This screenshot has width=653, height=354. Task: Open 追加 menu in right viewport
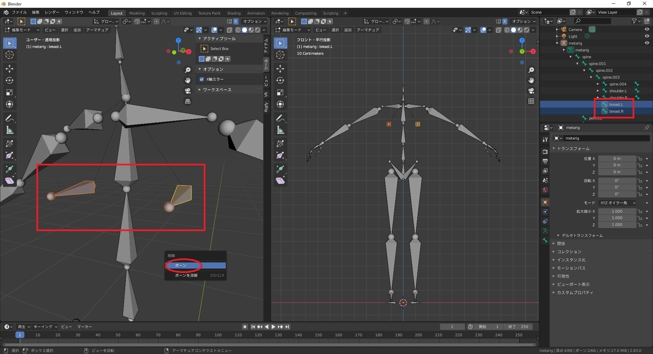point(348,30)
